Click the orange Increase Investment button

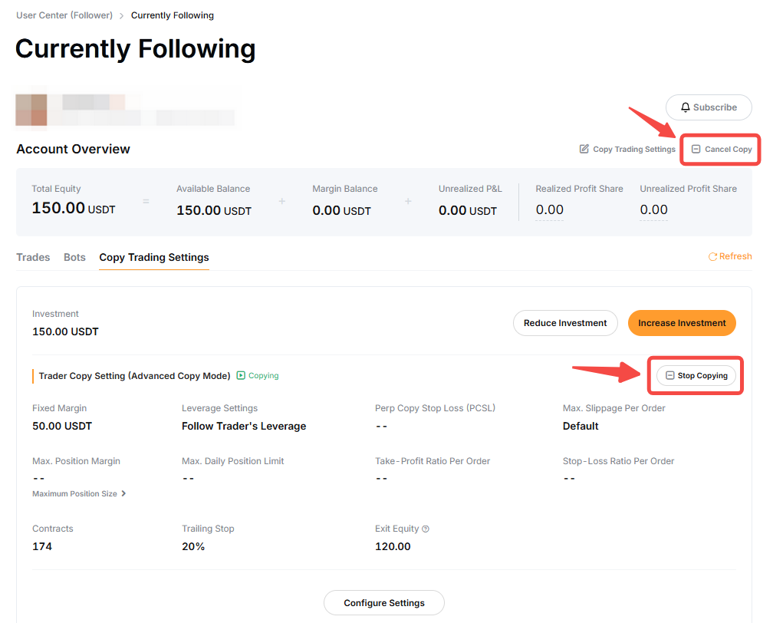(682, 323)
